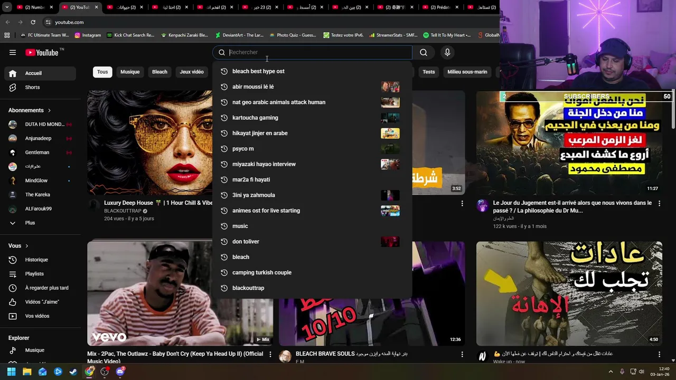Image resolution: width=676 pixels, height=380 pixels.
Task: Open the DUTA HD MOND... subscription
Action: [40, 124]
